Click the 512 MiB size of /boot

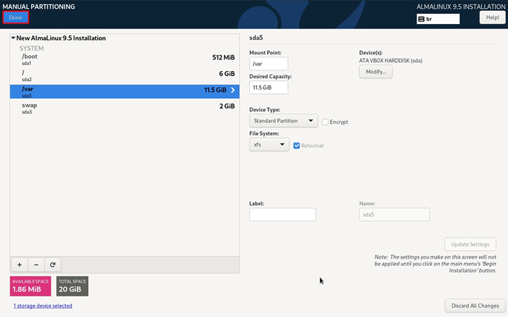224,57
